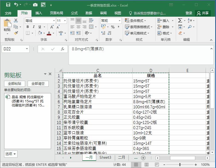Apply comma thousands separator style

point(118,27)
